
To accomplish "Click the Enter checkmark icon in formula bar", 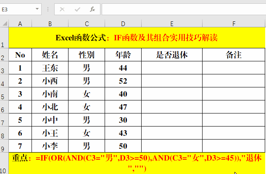I will (77, 9).
